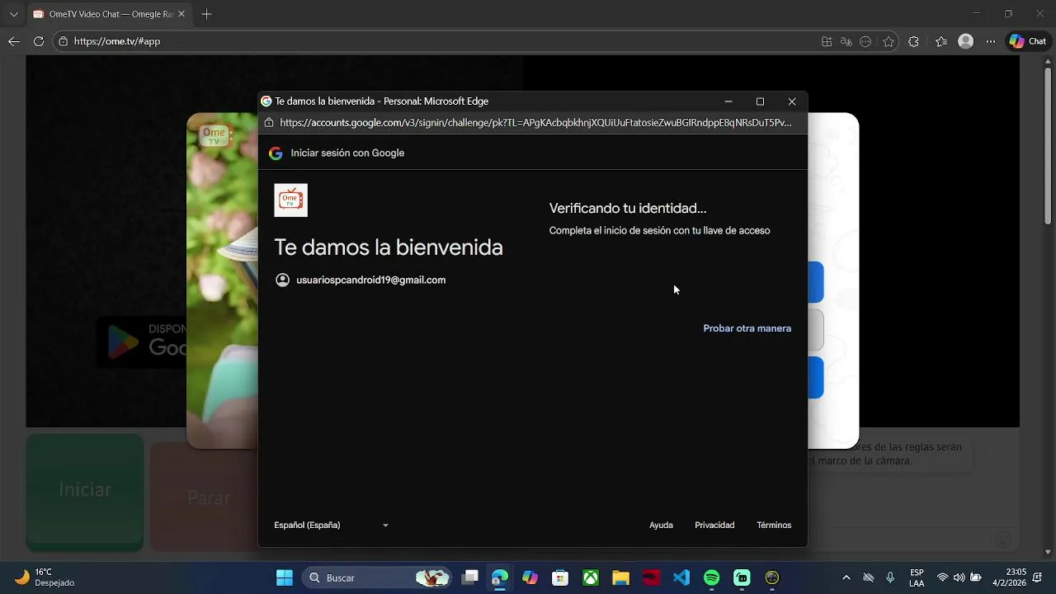Open the Windows Start menu
1056x594 pixels.
pyautogui.click(x=285, y=577)
